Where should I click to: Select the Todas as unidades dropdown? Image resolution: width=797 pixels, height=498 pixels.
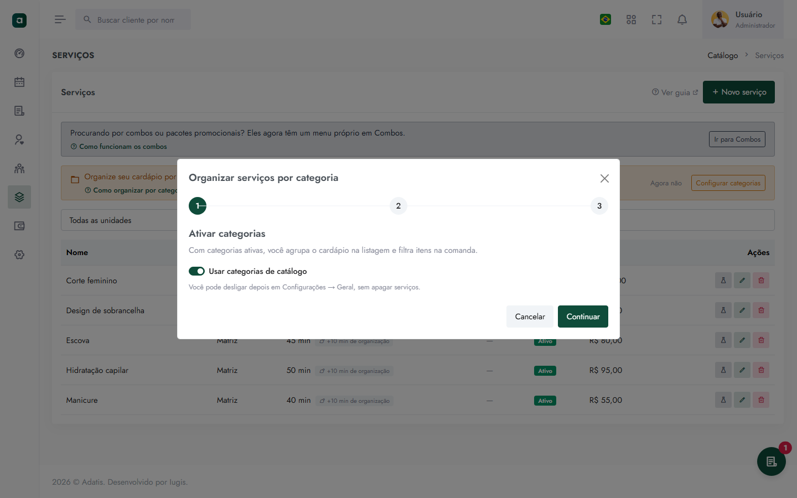(418, 220)
